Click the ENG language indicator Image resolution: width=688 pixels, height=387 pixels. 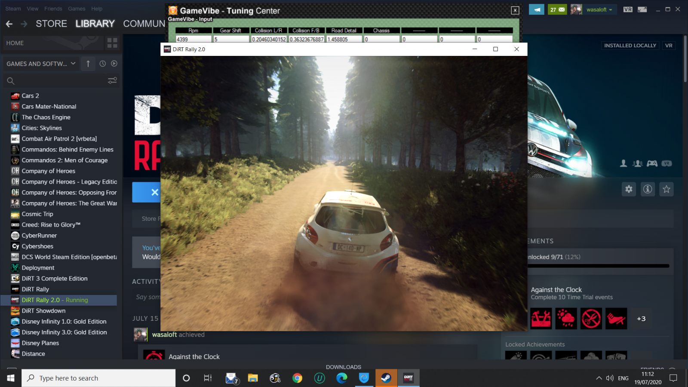[x=623, y=378]
